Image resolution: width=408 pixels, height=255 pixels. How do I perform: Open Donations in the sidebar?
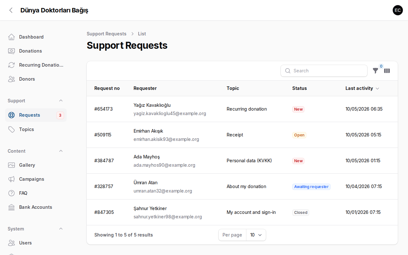[36, 51]
